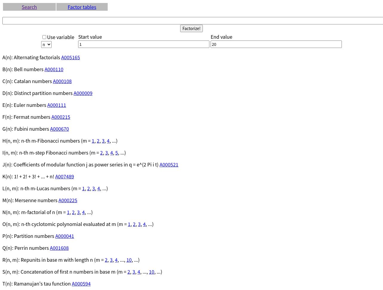Image resolution: width=383 pixels, height=290 pixels.
Task: Open m = 4 link for m-step Fibonacci
Action: pyautogui.click(x=112, y=153)
